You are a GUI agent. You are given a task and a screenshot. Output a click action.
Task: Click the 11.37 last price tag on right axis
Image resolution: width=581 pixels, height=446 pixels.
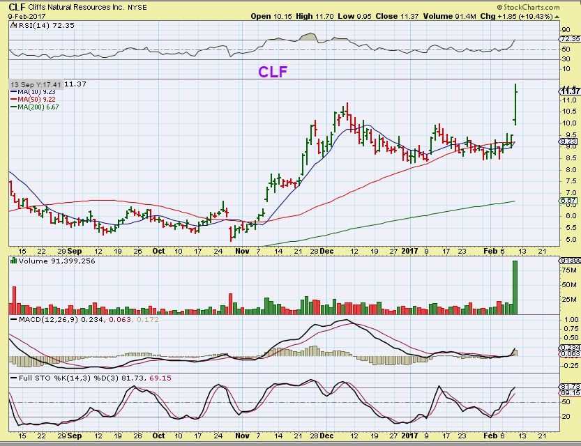(570, 91)
